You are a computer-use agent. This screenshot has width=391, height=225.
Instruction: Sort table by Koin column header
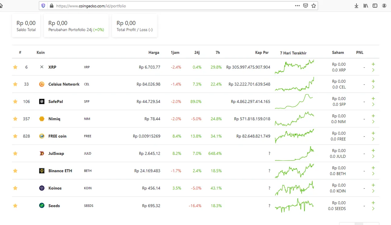tap(41, 52)
